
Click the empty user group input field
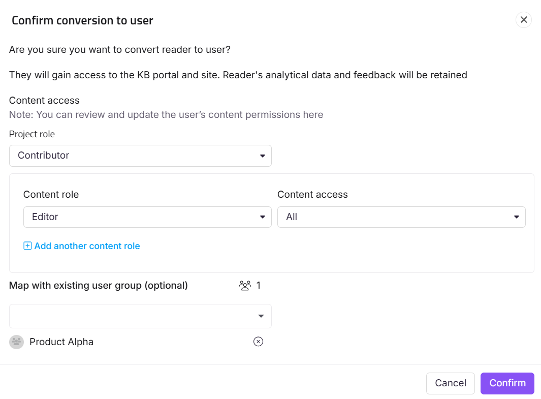127,316
